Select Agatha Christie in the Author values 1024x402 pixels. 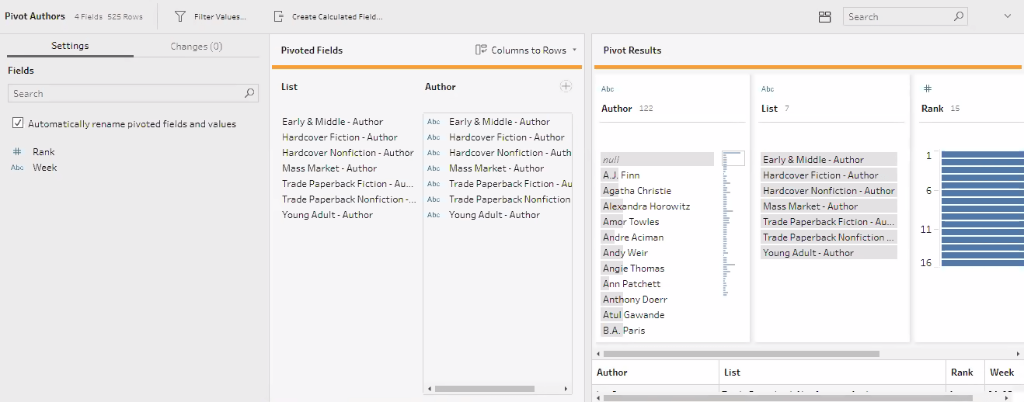pos(637,191)
